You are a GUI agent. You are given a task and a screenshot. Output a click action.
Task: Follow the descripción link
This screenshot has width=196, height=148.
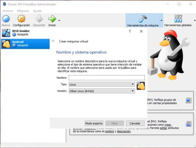[x=124, y=131]
